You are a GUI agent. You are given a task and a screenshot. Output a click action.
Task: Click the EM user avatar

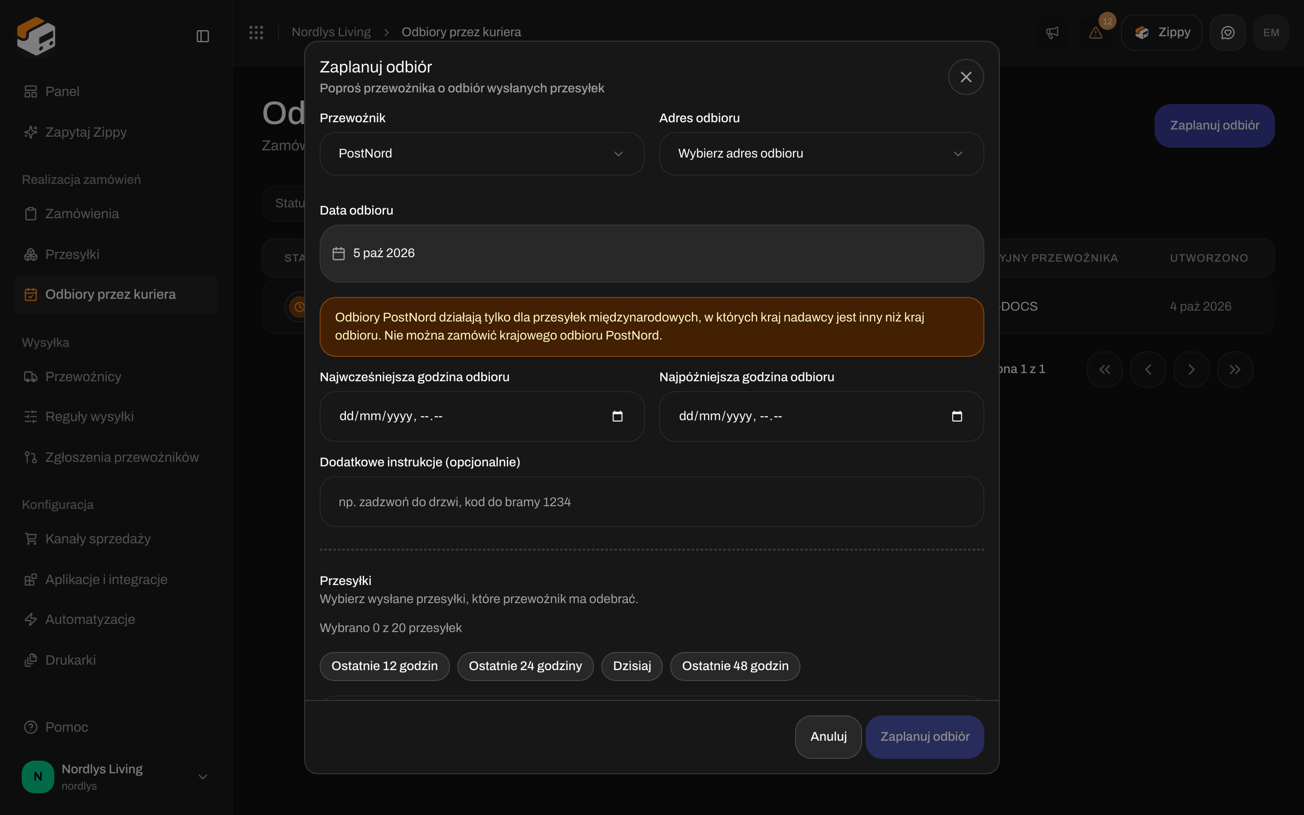(1271, 32)
